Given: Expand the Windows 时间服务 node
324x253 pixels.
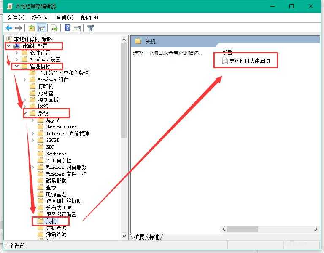Looking at the screenshot, I should (x=32, y=167).
